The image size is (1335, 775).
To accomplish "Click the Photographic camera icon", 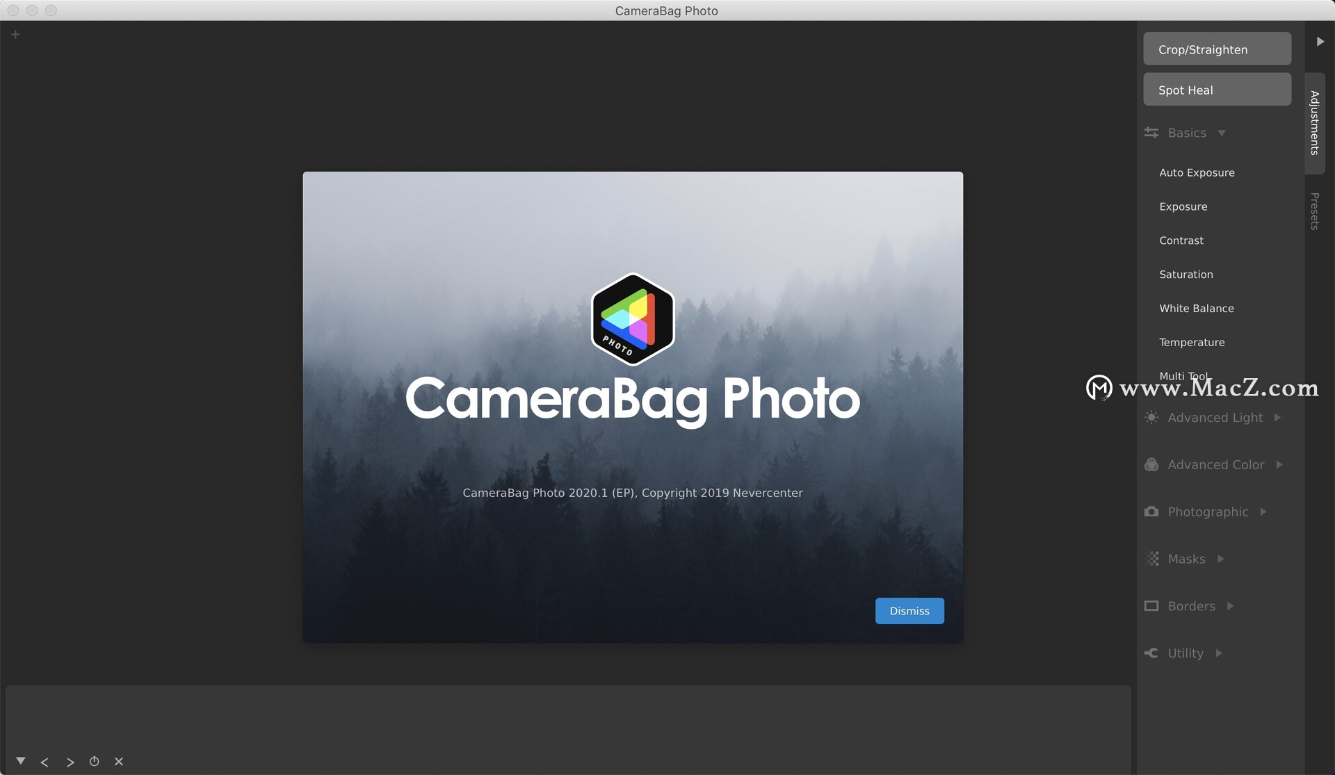I will (x=1151, y=512).
